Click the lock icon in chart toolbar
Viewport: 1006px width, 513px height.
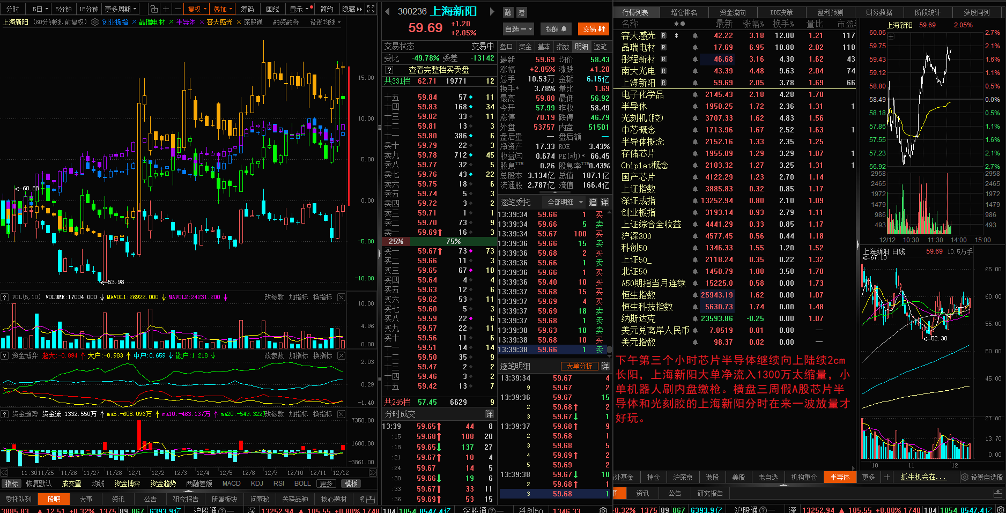154,9
